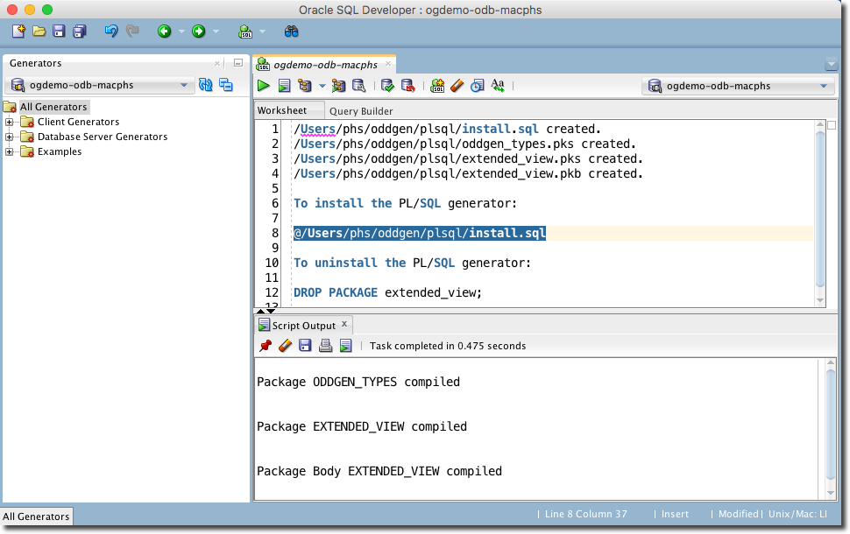Open dropdown next to SQL Worksheet icon

click(262, 32)
